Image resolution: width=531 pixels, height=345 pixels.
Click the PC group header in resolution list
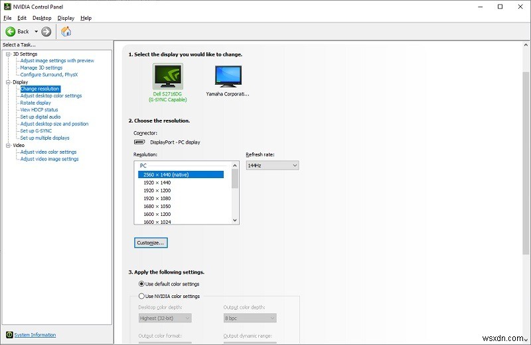(x=143, y=166)
